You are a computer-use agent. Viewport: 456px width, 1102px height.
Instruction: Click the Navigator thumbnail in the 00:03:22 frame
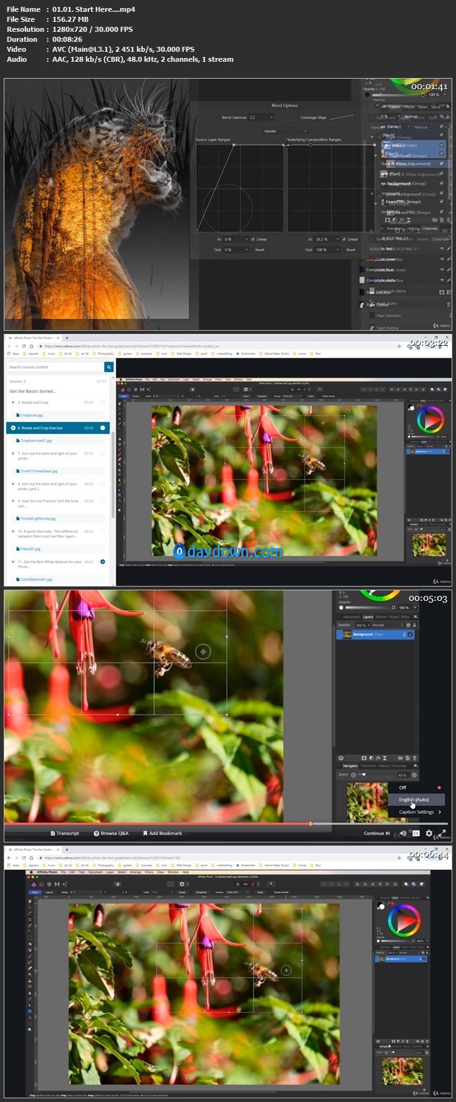click(x=429, y=544)
